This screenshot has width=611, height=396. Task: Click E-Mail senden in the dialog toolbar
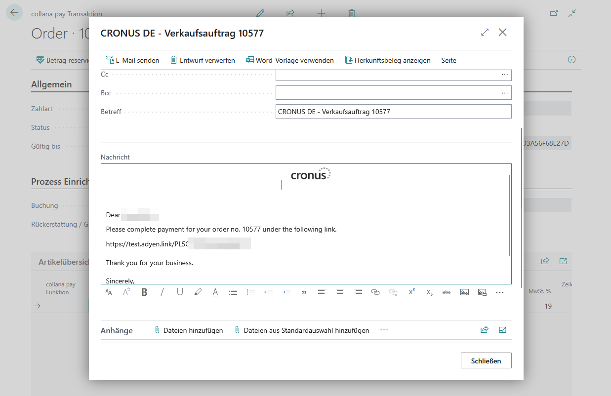[x=132, y=60]
